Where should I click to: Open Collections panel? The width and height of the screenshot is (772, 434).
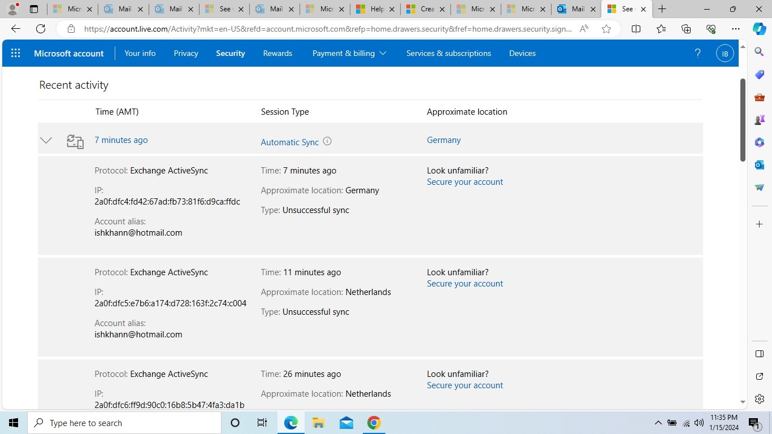pyautogui.click(x=686, y=29)
